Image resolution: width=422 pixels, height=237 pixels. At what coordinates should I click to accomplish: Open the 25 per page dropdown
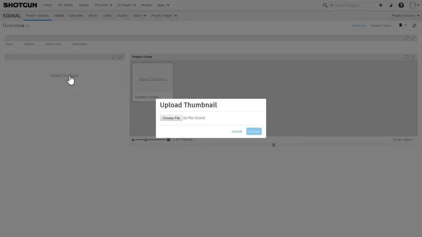[403, 140]
